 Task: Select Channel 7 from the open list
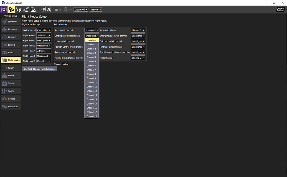(91, 70)
